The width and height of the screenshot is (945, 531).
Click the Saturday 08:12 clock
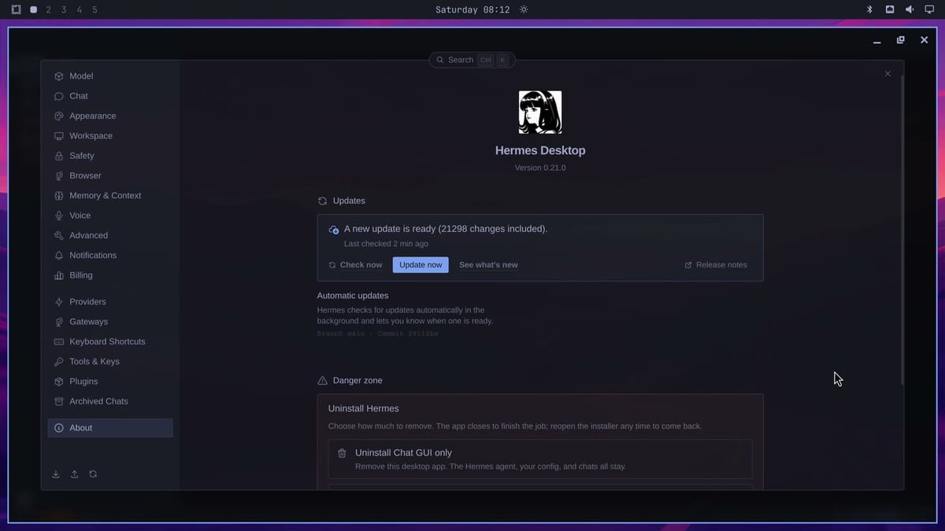pos(472,9)
